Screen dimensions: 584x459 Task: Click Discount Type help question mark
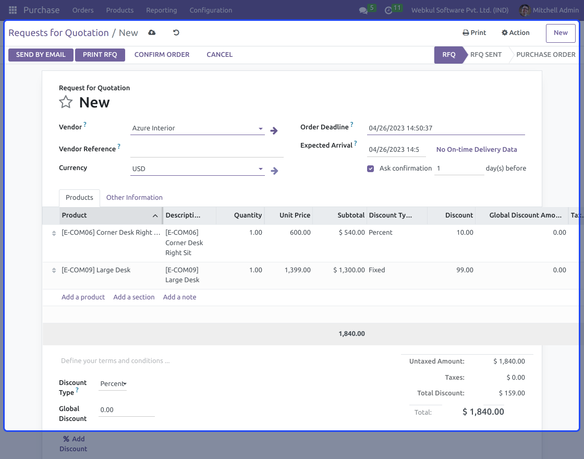tap(77, 390)
